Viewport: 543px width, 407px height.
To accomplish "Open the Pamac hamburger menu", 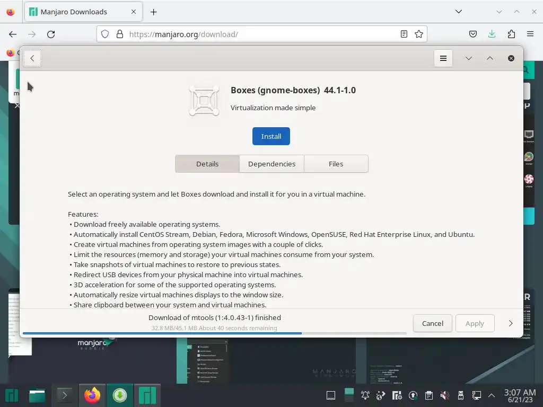I will click(x=443, y=58).
